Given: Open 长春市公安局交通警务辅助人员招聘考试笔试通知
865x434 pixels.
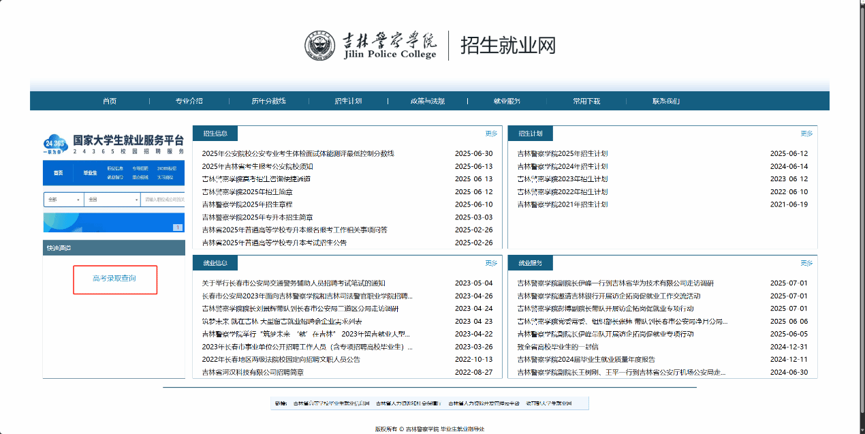Looking at the screenshot, I should [294, 283].
